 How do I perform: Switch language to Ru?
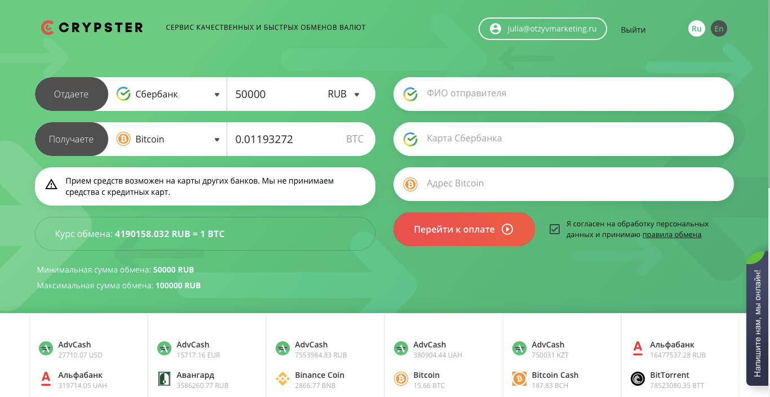697,29
